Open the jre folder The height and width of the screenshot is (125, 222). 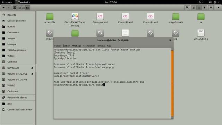pyautogui.click(x=201, y=17)
